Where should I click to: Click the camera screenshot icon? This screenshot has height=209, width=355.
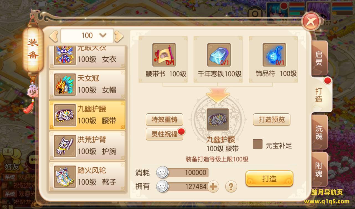click(x=255, y=14)
